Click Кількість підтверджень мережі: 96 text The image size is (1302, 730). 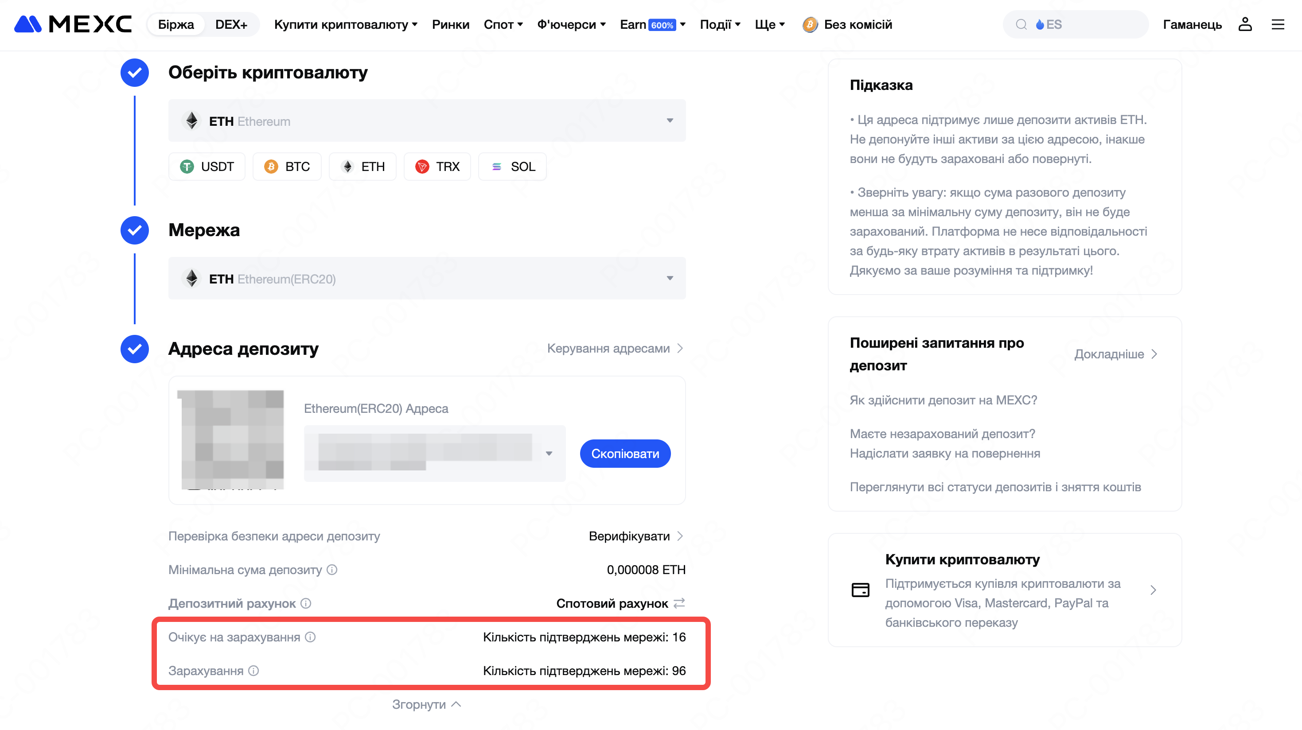(x=584, y=670)
